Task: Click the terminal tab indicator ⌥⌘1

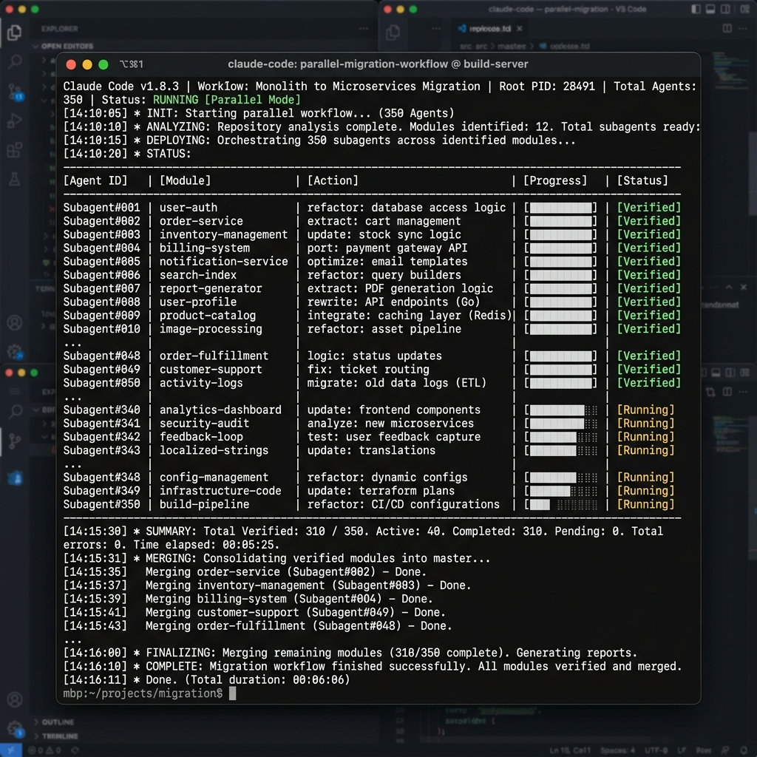Action: click(132, 64)
